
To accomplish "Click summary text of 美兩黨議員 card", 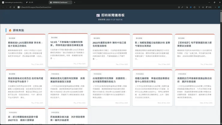I will tap(67, 92).
